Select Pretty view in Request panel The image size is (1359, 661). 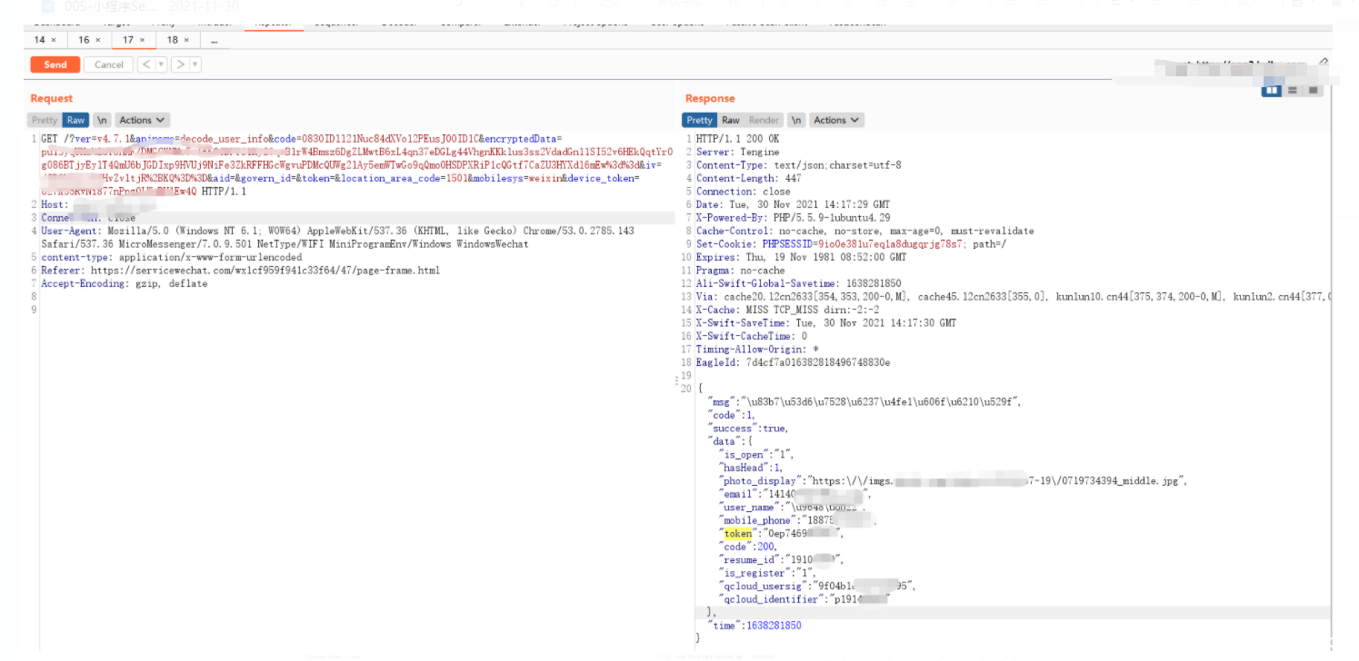(44, 120)
